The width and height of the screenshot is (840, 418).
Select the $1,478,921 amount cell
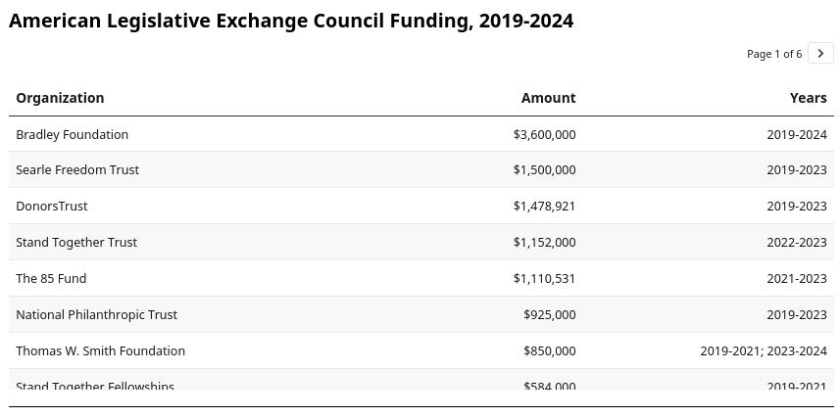coord(544,206)
